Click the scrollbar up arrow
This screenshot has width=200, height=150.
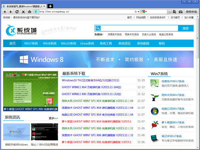click(197, 17)
